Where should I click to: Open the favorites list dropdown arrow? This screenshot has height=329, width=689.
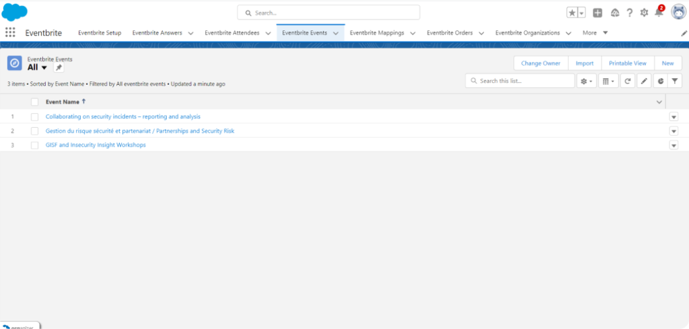click(581, 13)
